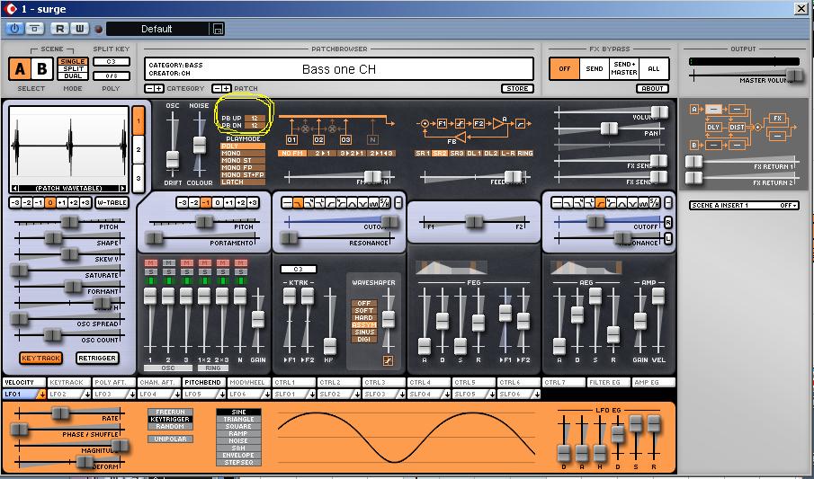The height and width of the screenshot is (479, 814).
Task: Enable LATCH playmode
Action: click(243, 182)
